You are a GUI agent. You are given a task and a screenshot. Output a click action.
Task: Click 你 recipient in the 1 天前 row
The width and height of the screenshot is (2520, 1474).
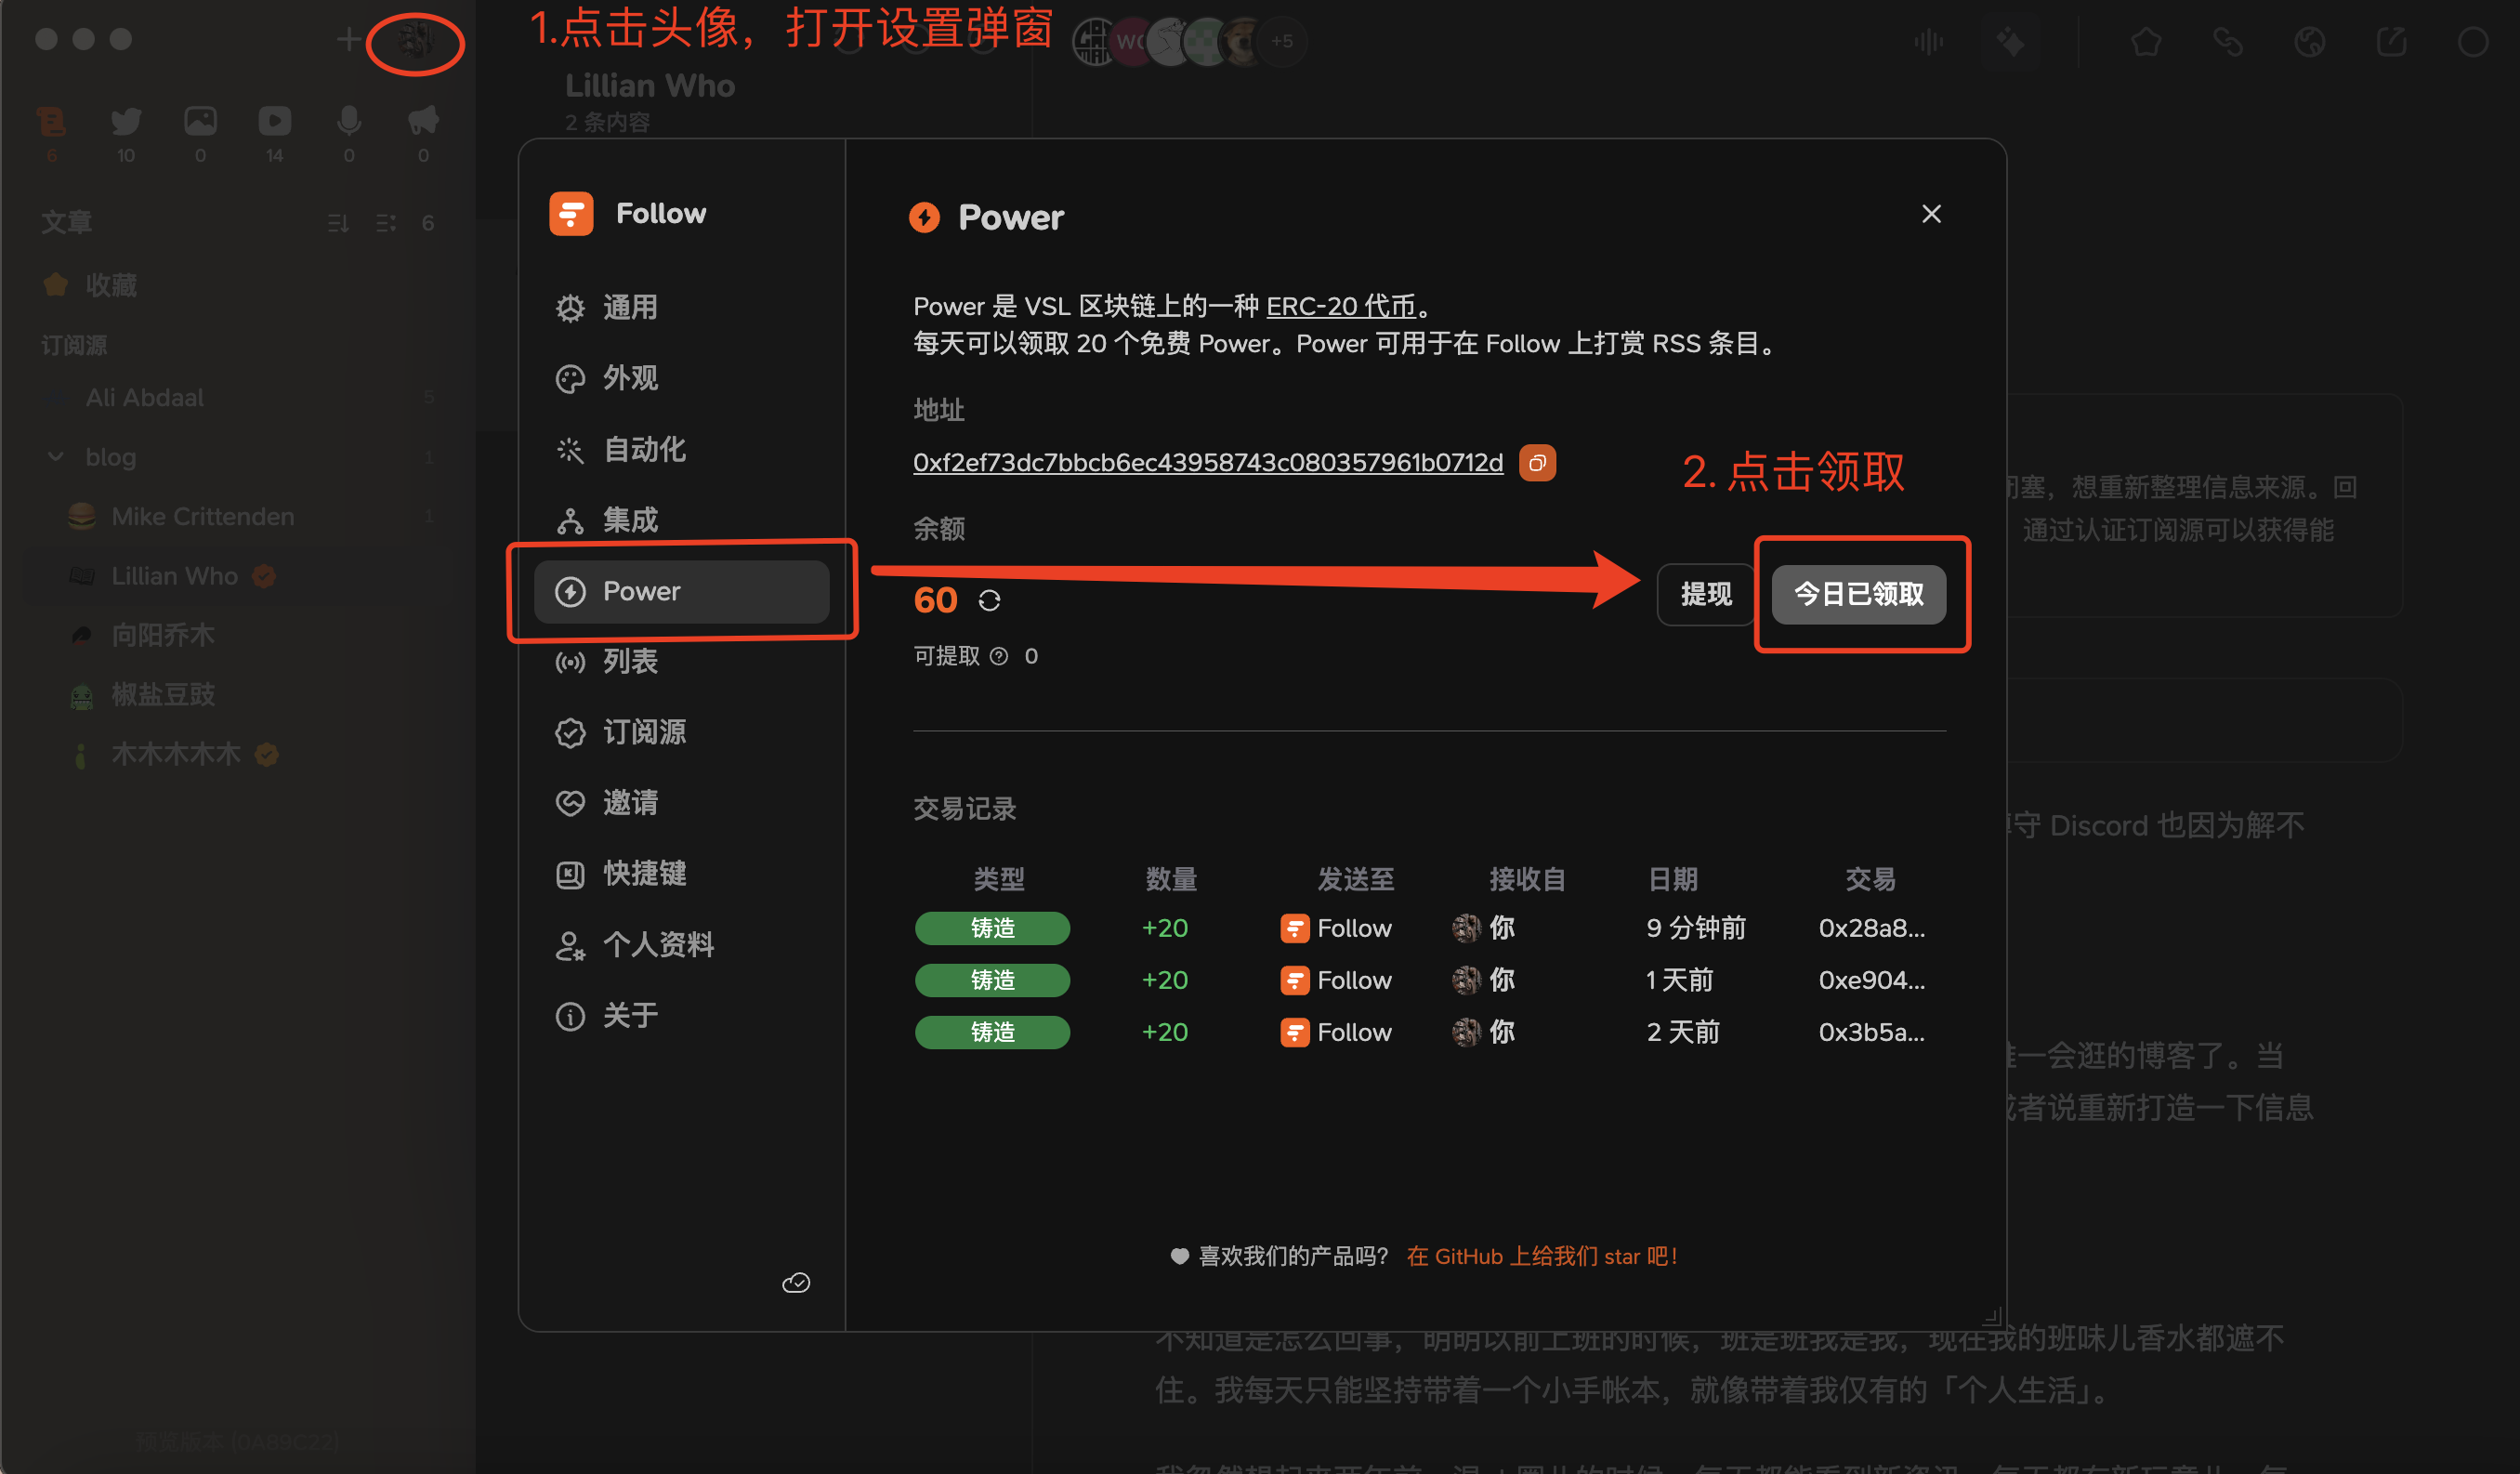(1483, 980)
